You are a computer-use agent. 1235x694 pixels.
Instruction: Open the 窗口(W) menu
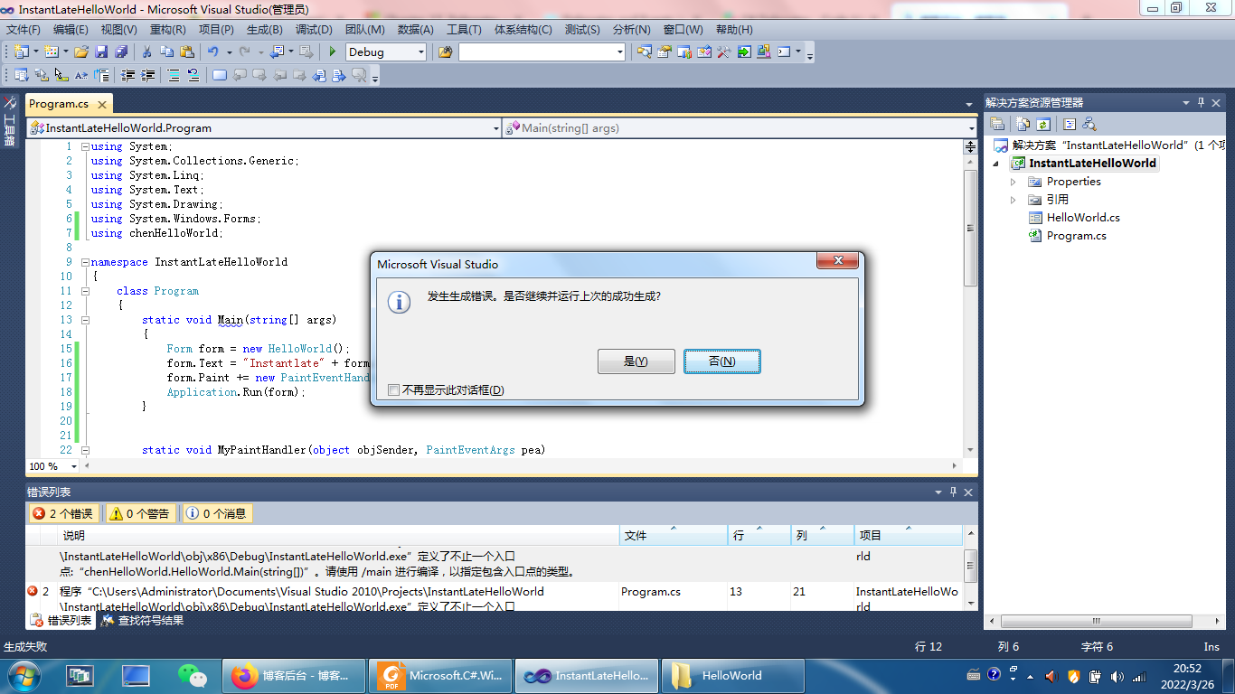click(683, 30)
